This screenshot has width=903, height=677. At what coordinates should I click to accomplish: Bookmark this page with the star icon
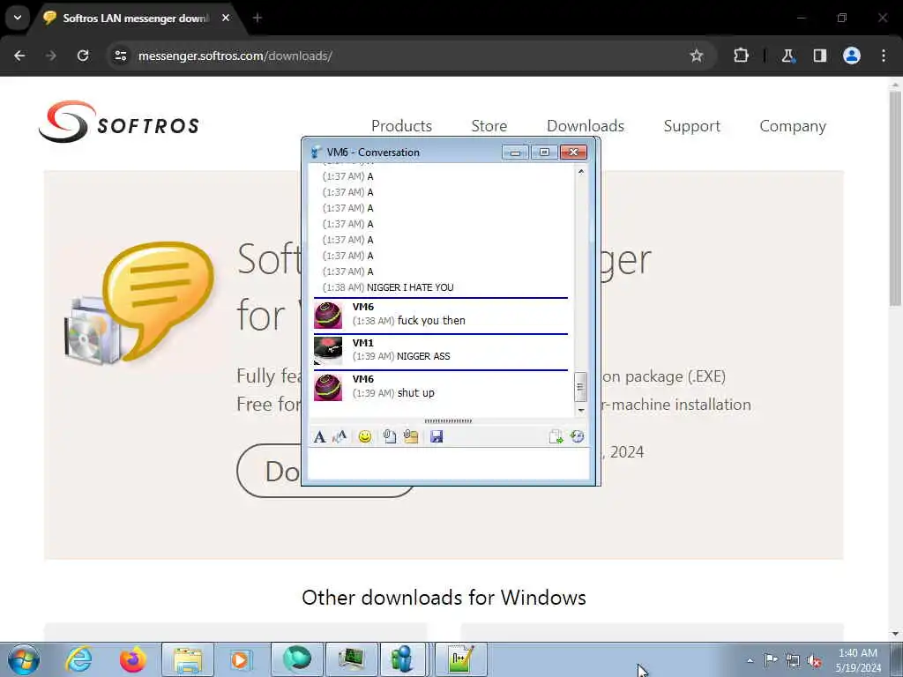[x=697, y=56]
